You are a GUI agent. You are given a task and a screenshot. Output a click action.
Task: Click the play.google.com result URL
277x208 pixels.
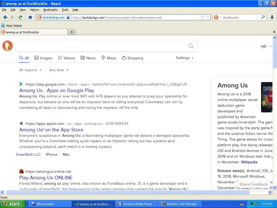(106, 84)
